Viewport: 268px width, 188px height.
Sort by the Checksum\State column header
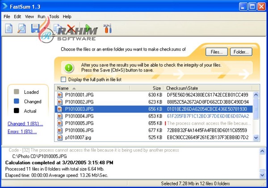point(208,88)
